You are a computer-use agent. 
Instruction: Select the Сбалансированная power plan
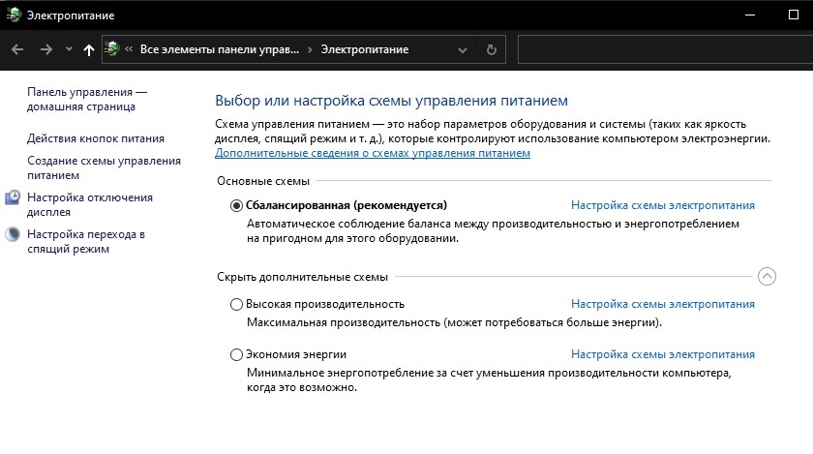(x=237, y=205)
